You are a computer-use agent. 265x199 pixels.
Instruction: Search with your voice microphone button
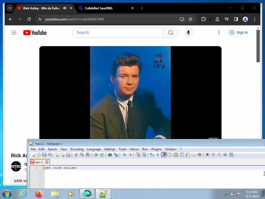coord(188,32)
